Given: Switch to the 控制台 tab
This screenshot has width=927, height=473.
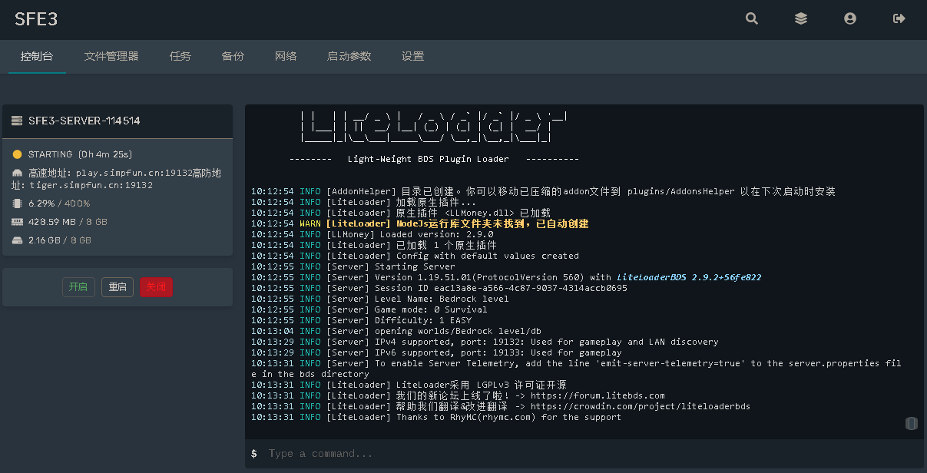Looking at the screenshot, I should (37, 56).
